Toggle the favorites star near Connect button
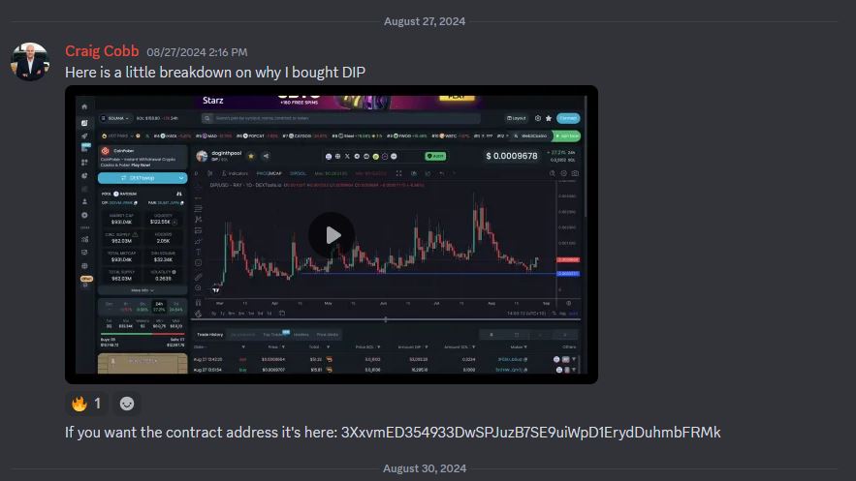 (549, 118)
